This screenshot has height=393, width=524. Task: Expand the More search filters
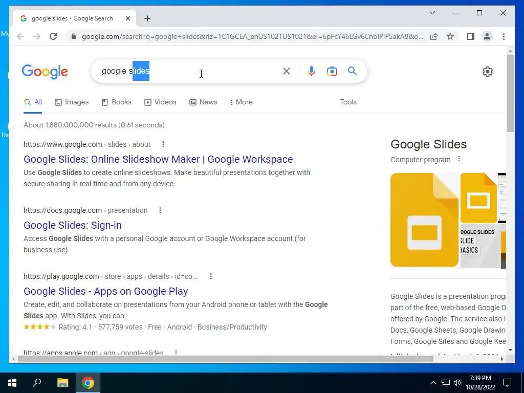coord(242,102)
